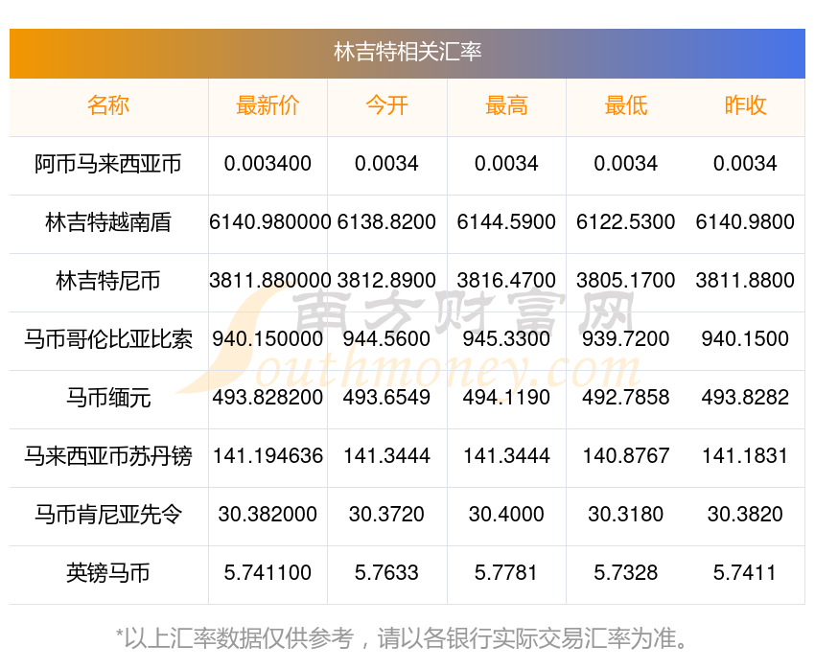This screenshot has width=815, height=669.
Task: Click the value 940.150000
Action: [268, 339]
